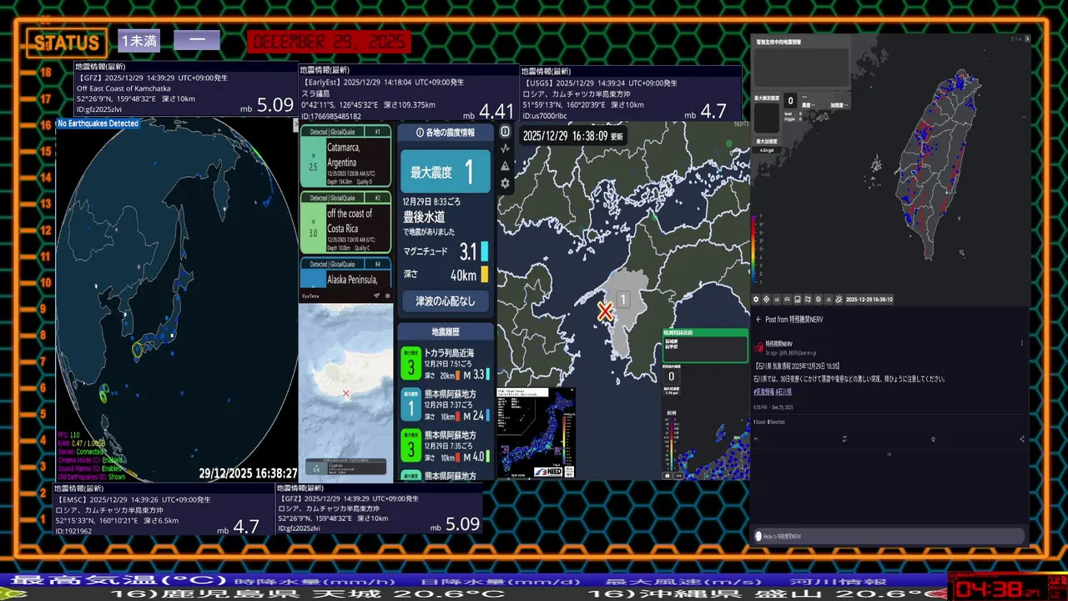The height and width of the screenshot is (601, 1068).
Task: Click the EarlyEst mb 4.41 info panel
Action: click(x=409, y=93)
